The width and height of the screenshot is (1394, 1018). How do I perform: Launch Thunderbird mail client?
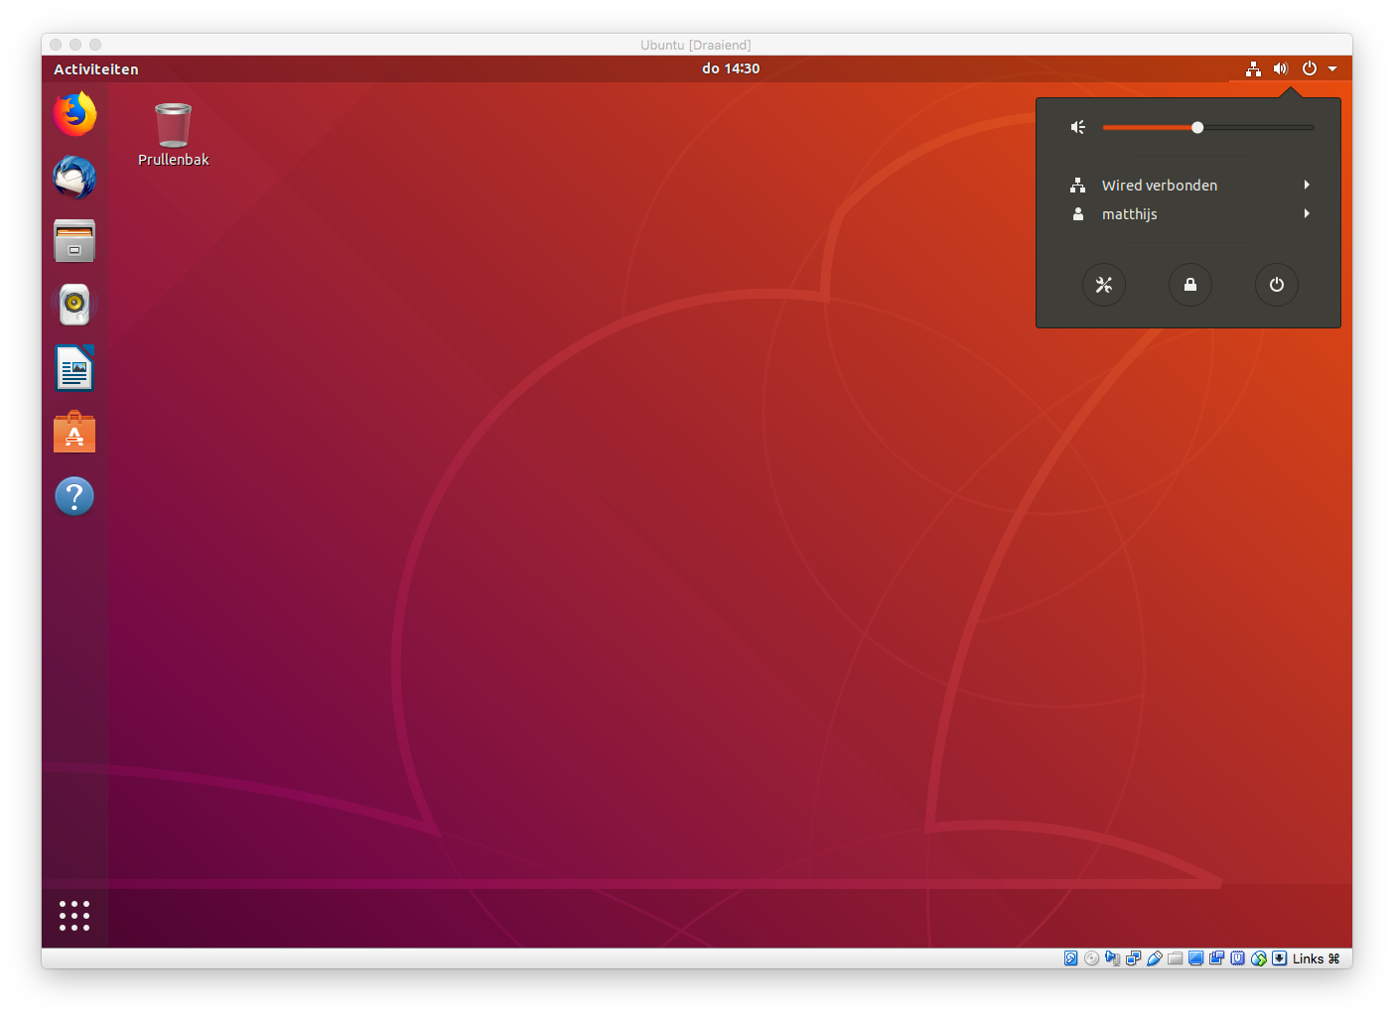point(74,178)
